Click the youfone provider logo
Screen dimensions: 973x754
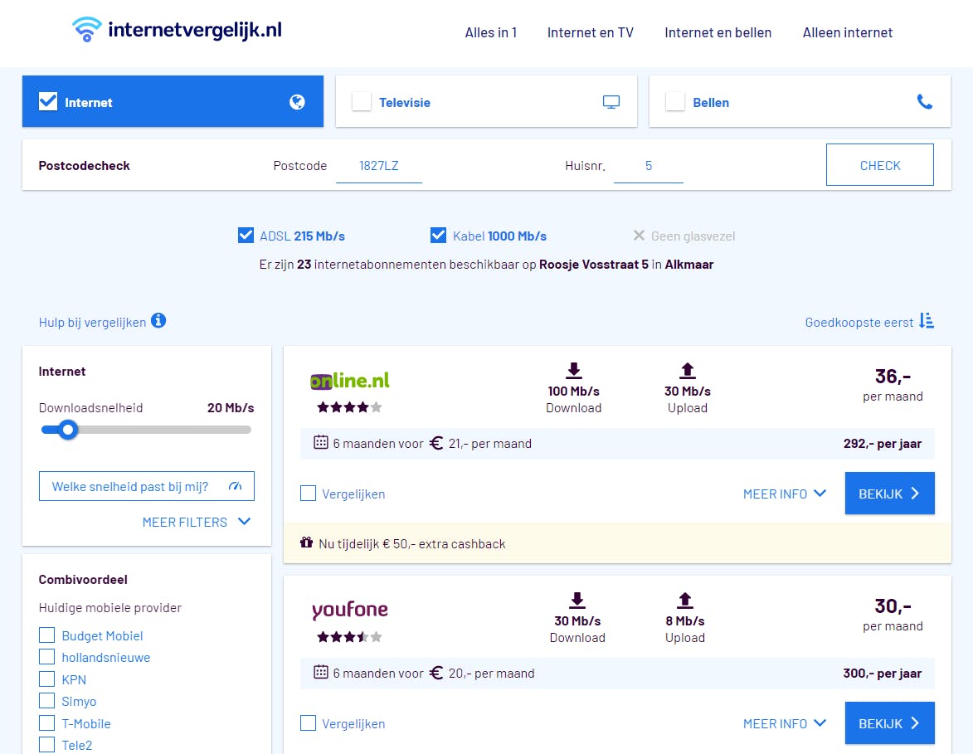coord(350,610)
